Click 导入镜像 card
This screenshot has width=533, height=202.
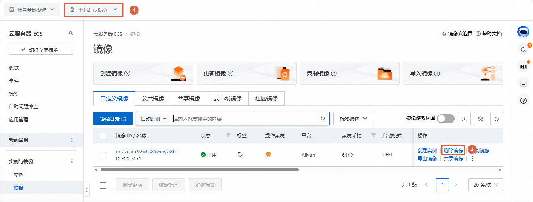(453, 73)
